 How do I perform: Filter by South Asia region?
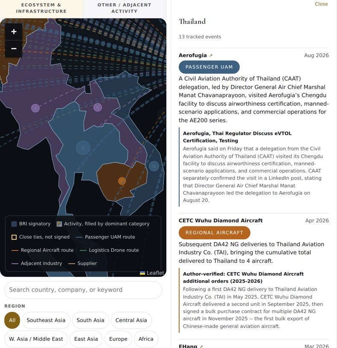point(90,320)
